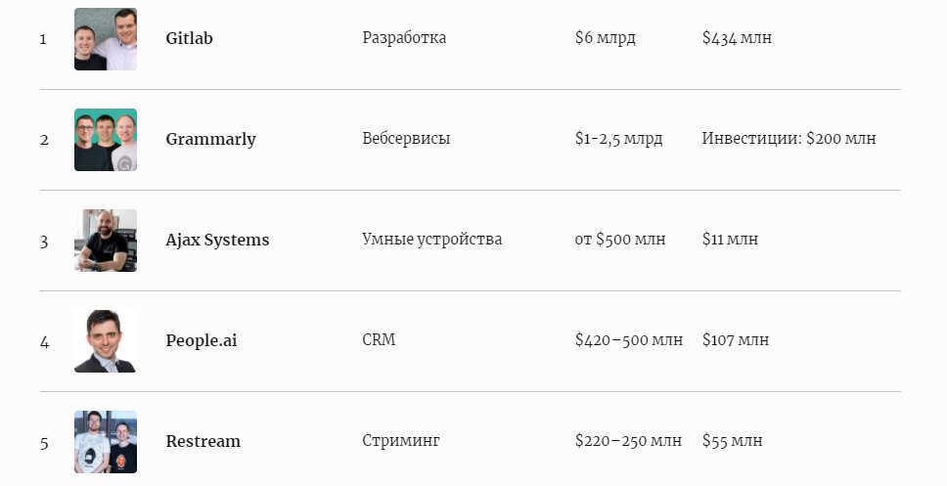Screen dimensions: 947x486
Task: Click the Restream company name
Action: (x=203, y=442)
